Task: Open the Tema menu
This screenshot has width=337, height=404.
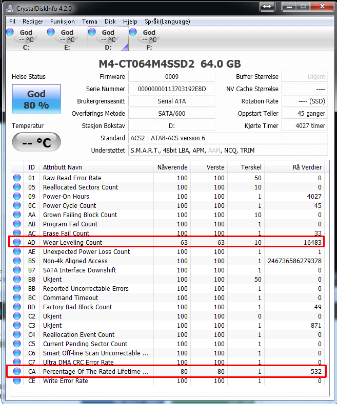Action: click(90, 22)
